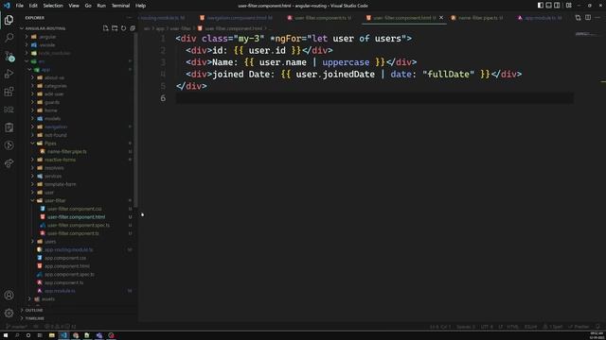Click the Customize Layout icon in title bar
This screenshot has height=340, width=606.
tap(568, 6)
